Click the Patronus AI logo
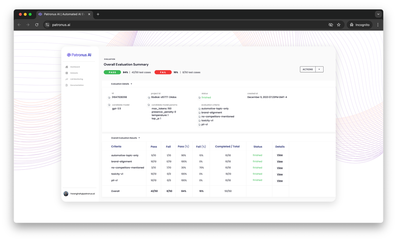Viewport: 397px width, 241px height. click(x=79, y=55)
